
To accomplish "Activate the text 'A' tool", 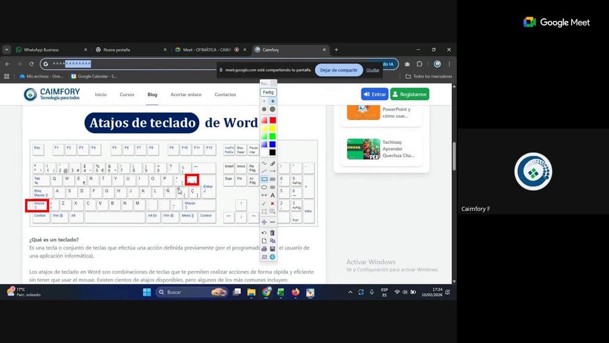I will tap(273, 195).
